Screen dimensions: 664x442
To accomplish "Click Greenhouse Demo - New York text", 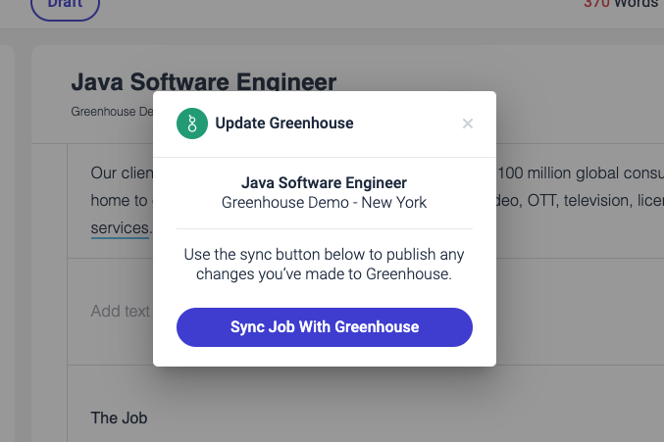I will [x=324, y=203].
